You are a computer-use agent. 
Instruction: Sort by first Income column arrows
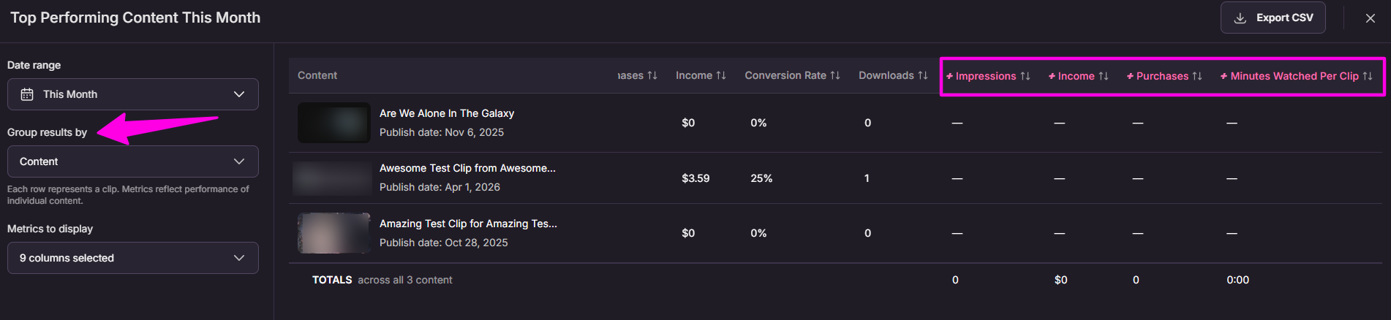pyautogui.click(x=720, y=75)
